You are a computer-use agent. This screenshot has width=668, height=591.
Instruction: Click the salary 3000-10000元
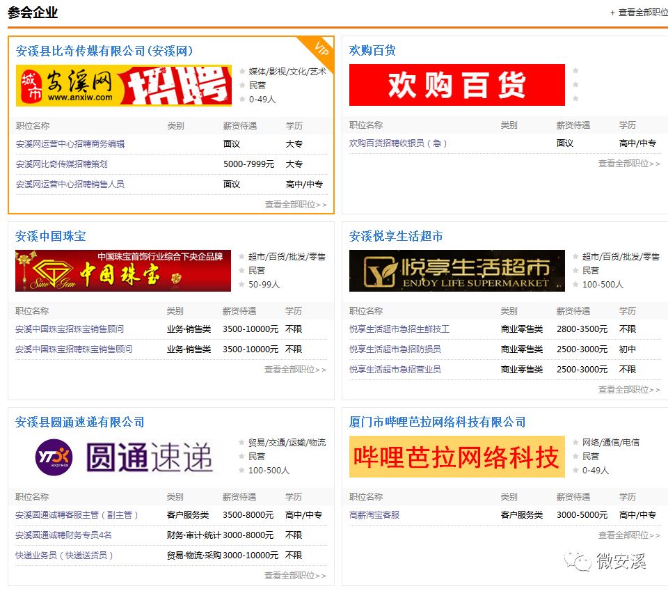pos(250,555)
